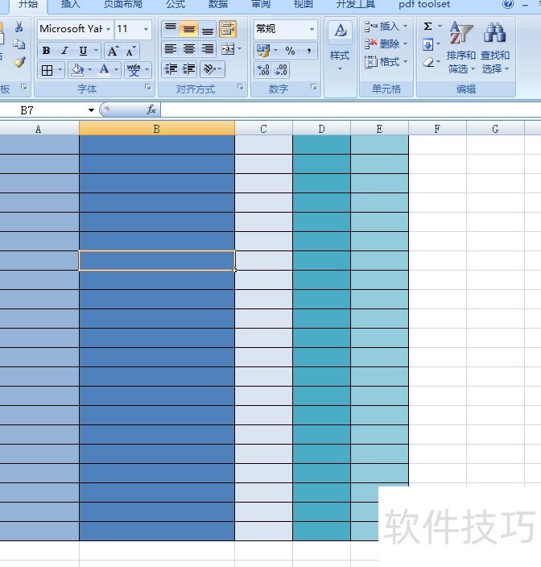Open the font size dropdown
This screenshot has width=541, height=567.
coord(146,29)
